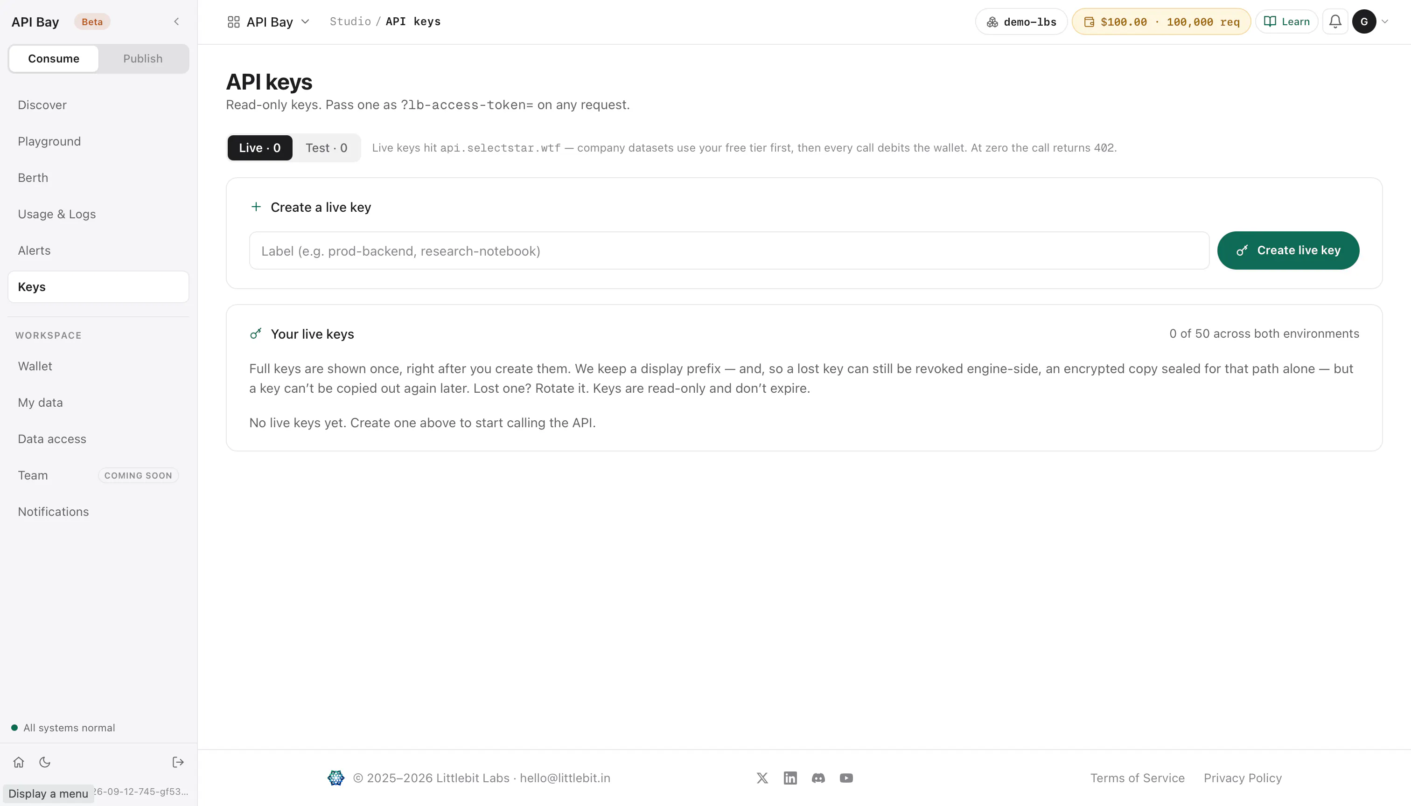Click the Team coming soon item
Screen dimensions: 1411x806
pos(98,475)
